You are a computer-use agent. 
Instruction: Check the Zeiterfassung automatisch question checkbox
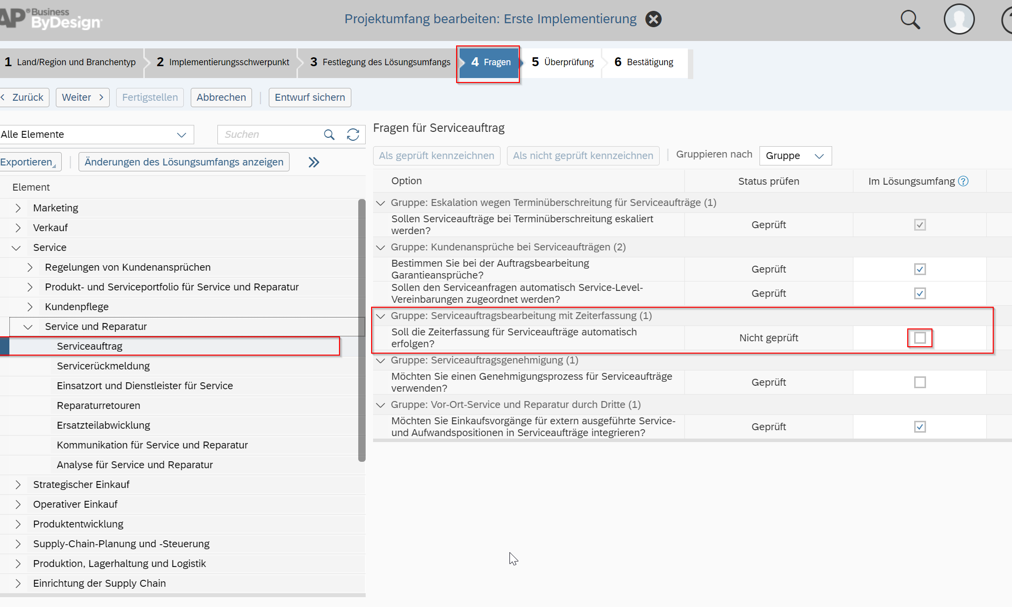click(920, 338)
